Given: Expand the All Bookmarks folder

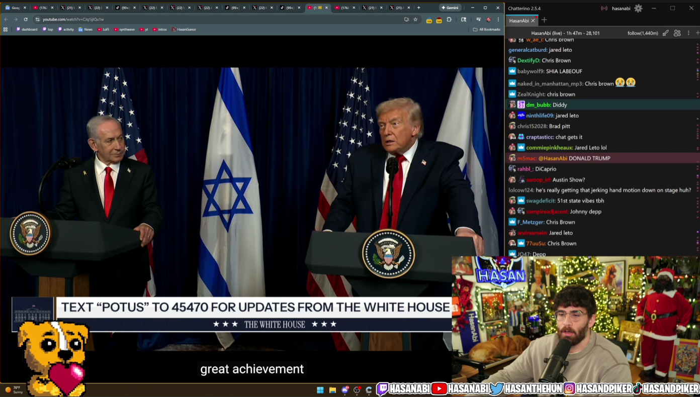Looking at the screenshot, I should pyautogui.click(x=486, y=29).
